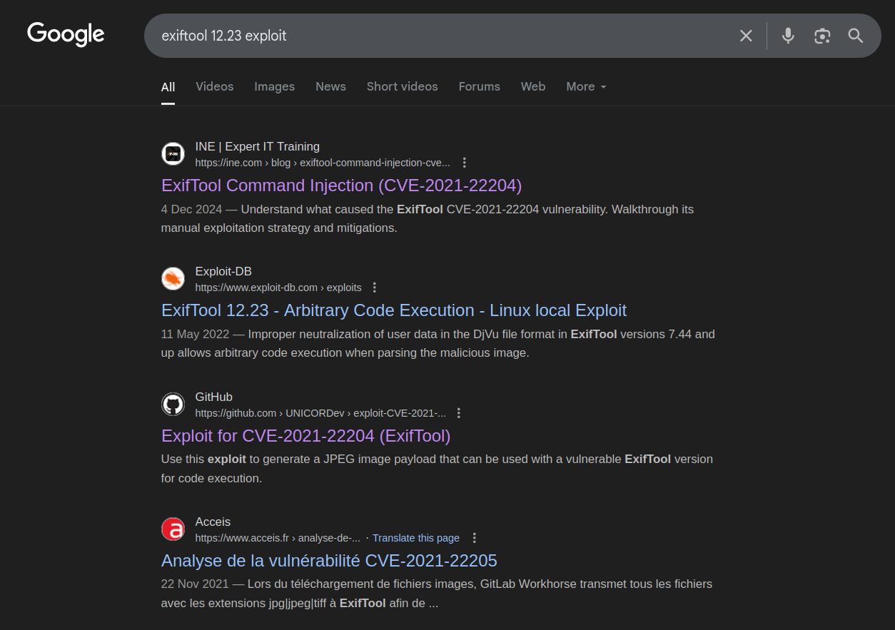Image resolution: width=895 pixels, height=630 pixels.
Task: Click the 4 Dec 2024 snippet date
Action: pos(192,210)
